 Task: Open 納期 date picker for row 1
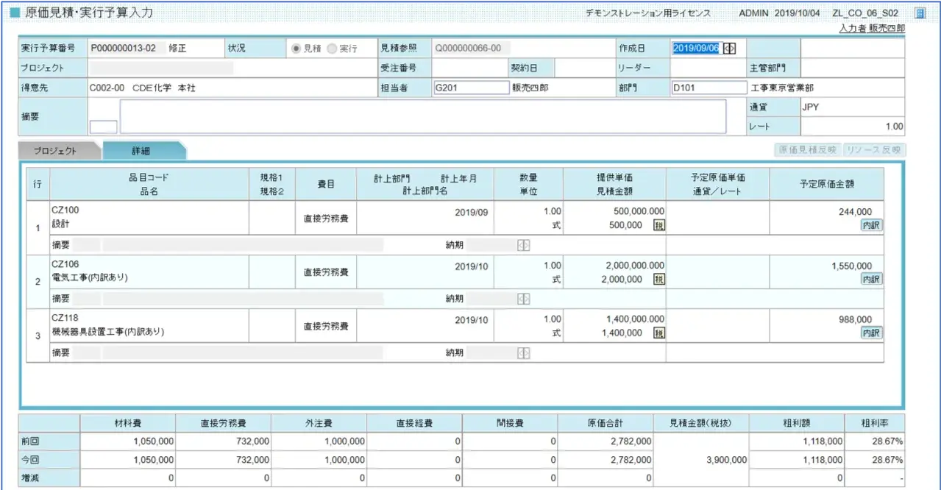coord(523,245)
